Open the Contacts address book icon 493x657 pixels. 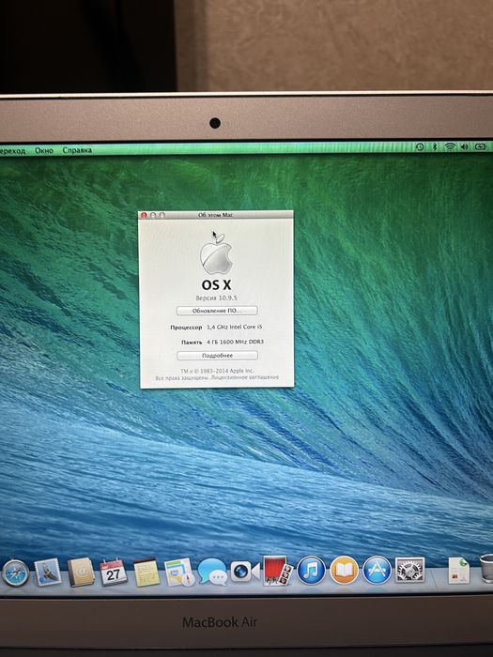(81, 572)
